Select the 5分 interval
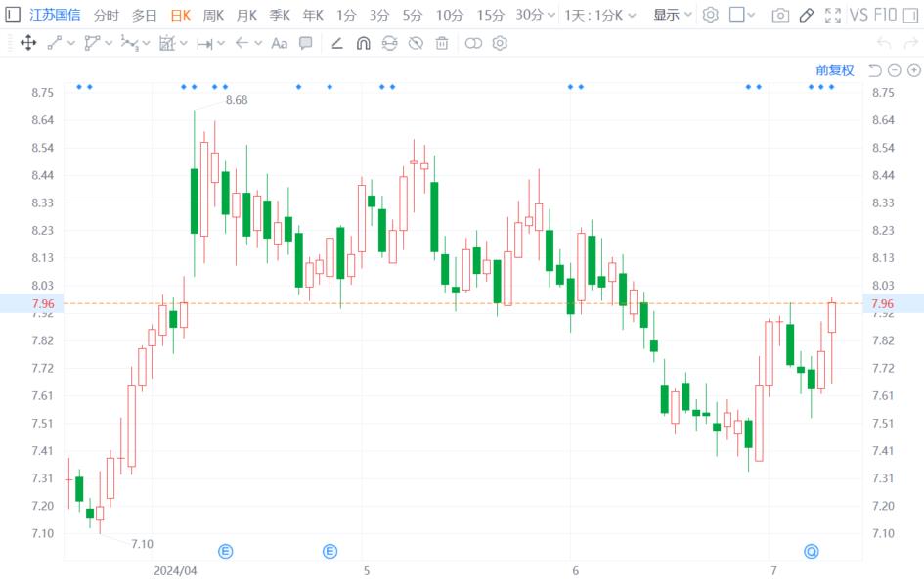The height and width of the screenshot is (587, 924). click(x=413, y=15)
